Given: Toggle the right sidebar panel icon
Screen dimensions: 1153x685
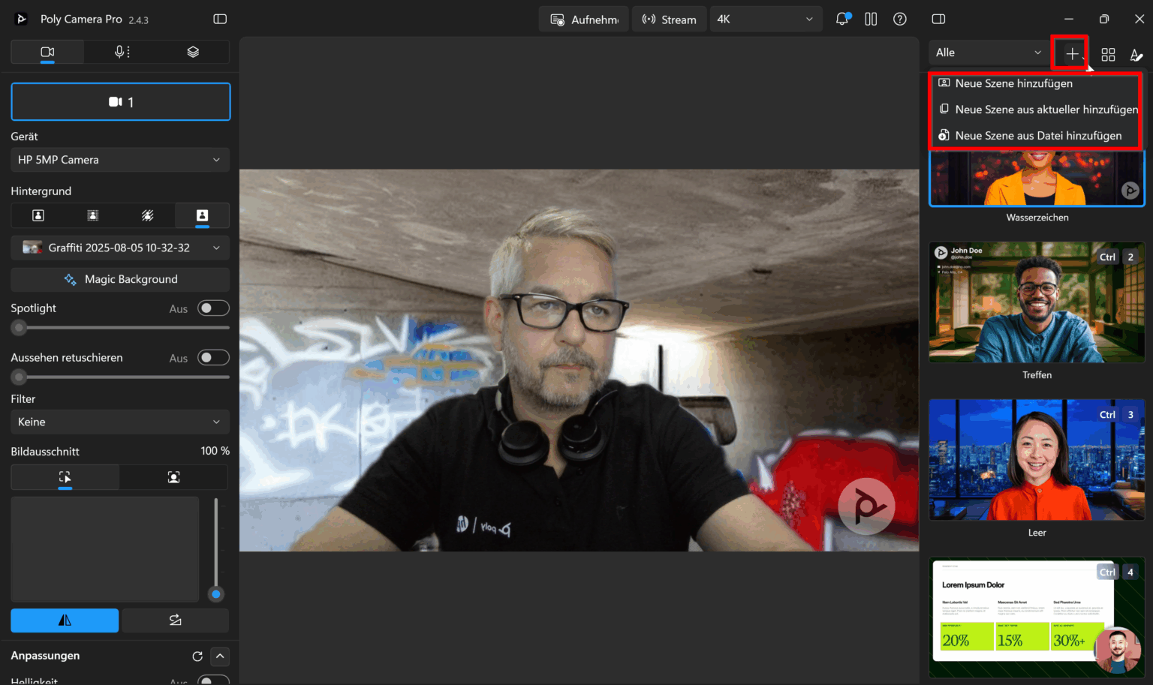Looking at the screenshot, I should coord(938,19).
